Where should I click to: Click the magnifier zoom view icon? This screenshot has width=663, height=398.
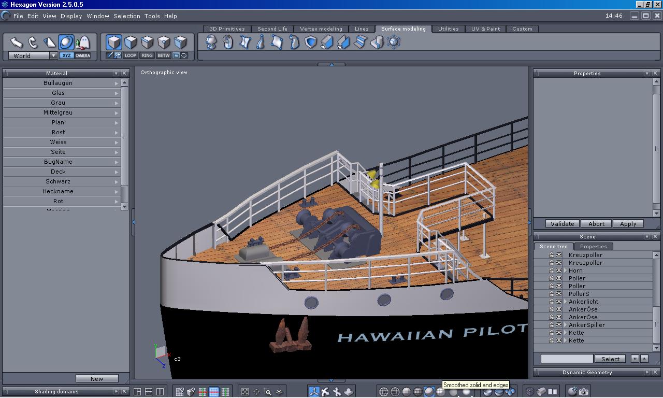[x=268, y=392]
